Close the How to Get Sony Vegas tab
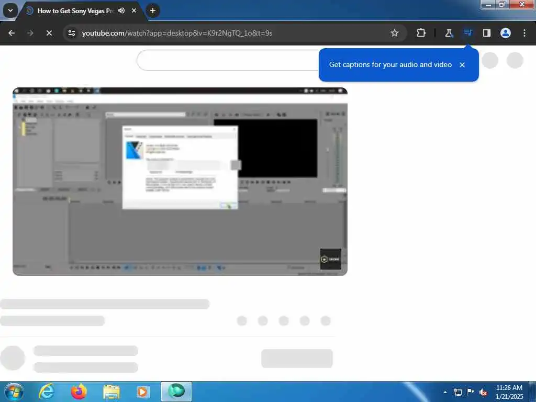This screenshot has width=536, height=402. click(x=134, y=10)
